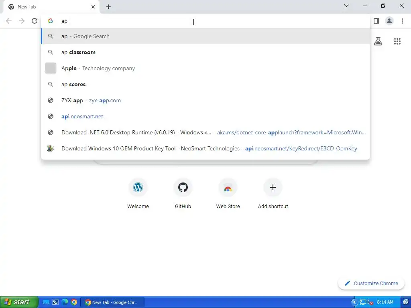Click the Customize Chrome button
The height and width of the screenshot is (308, 411).
click(x=371, y=283)
